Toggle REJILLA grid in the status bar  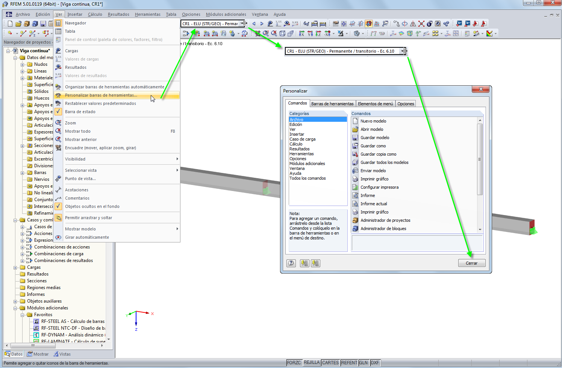point(312,363)
